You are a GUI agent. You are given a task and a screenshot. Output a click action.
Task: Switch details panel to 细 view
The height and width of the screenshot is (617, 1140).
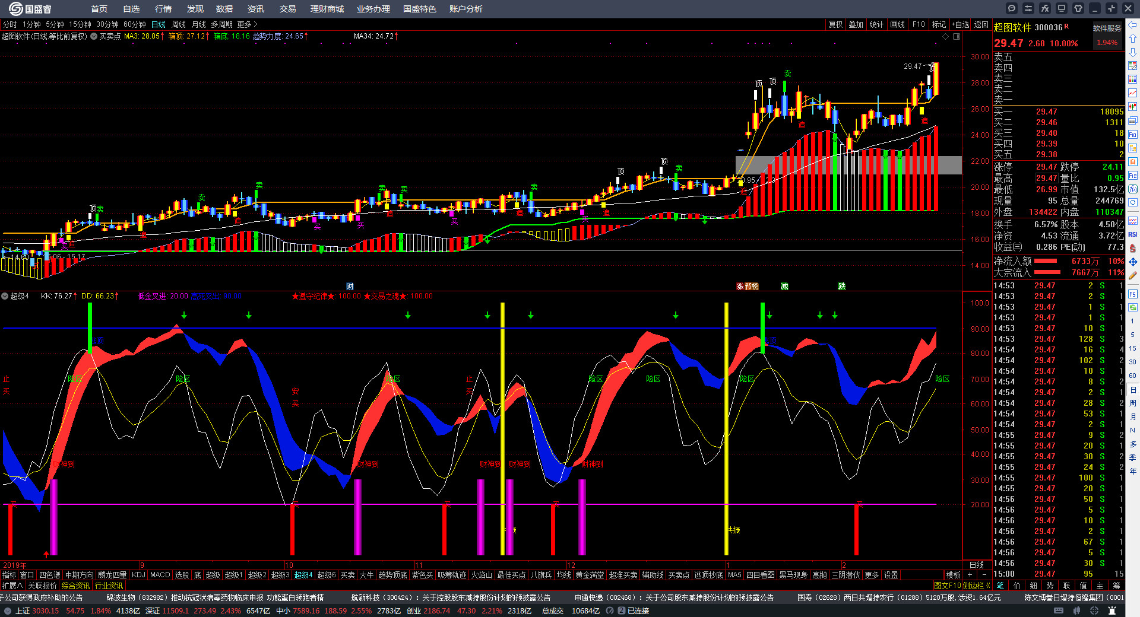pyautogui.click(x=1033, y=586)
